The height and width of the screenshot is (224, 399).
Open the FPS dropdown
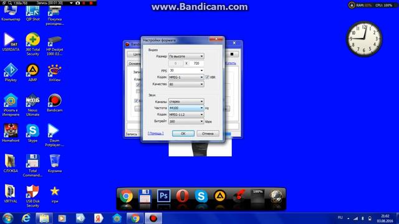(186, 70)
